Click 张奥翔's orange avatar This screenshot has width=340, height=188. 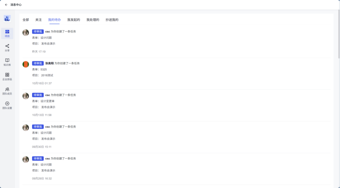(x=25, y=64)
